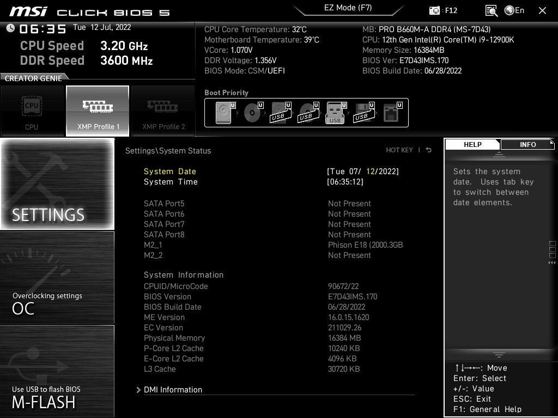558x418 pixels.
Task: Click the DDR Speed 3600 MHz readout
Action: pyautogui.click(x=87, y=60)
